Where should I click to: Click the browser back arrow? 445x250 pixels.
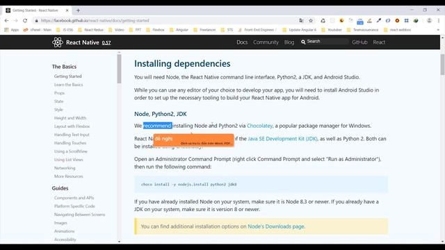coord(6,21)
